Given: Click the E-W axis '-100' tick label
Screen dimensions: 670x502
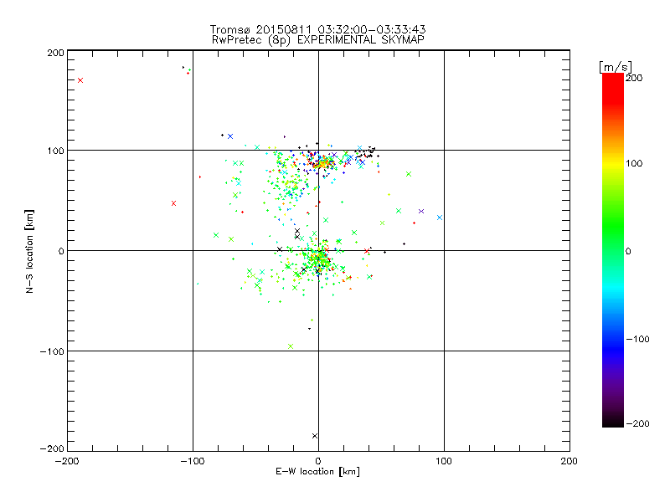Looking at the screenshot, I should 193,461.
